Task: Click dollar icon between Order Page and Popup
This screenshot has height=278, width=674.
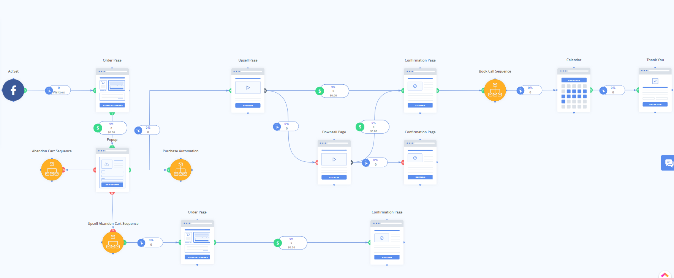Action: pos(98,128)
